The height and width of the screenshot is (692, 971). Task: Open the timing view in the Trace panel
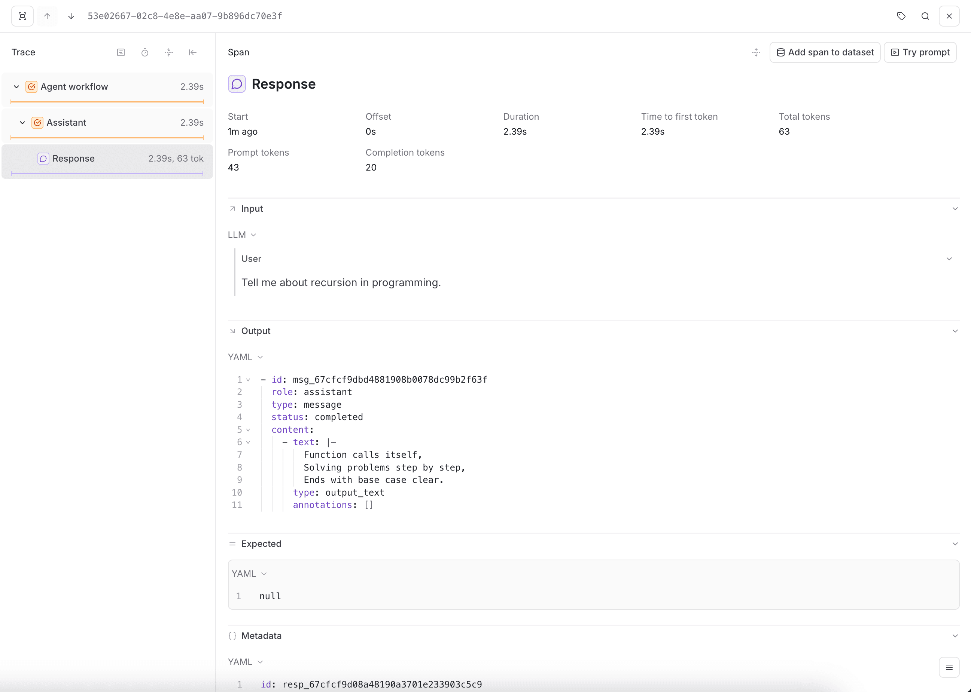145,52
